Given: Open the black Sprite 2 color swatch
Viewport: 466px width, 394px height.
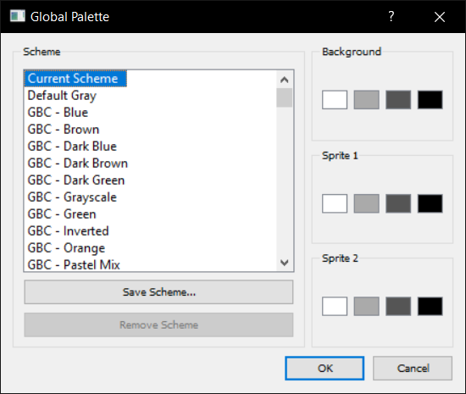Looking at the screenshot, I should click(430, 306).
